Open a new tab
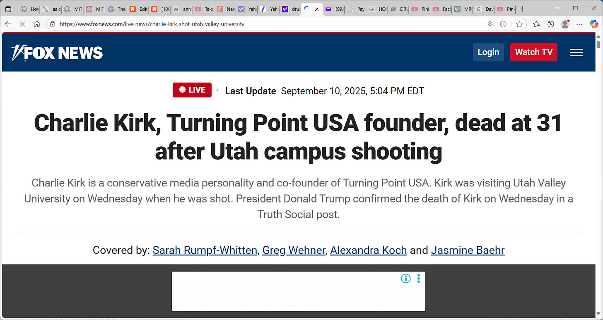This screenshot has height=320, width=603. 523,9
